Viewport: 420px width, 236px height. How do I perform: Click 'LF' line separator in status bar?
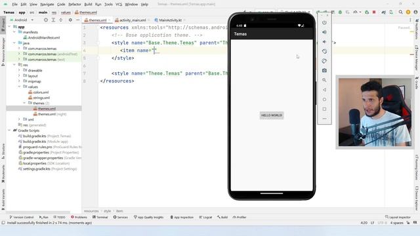tap(372, 223)
